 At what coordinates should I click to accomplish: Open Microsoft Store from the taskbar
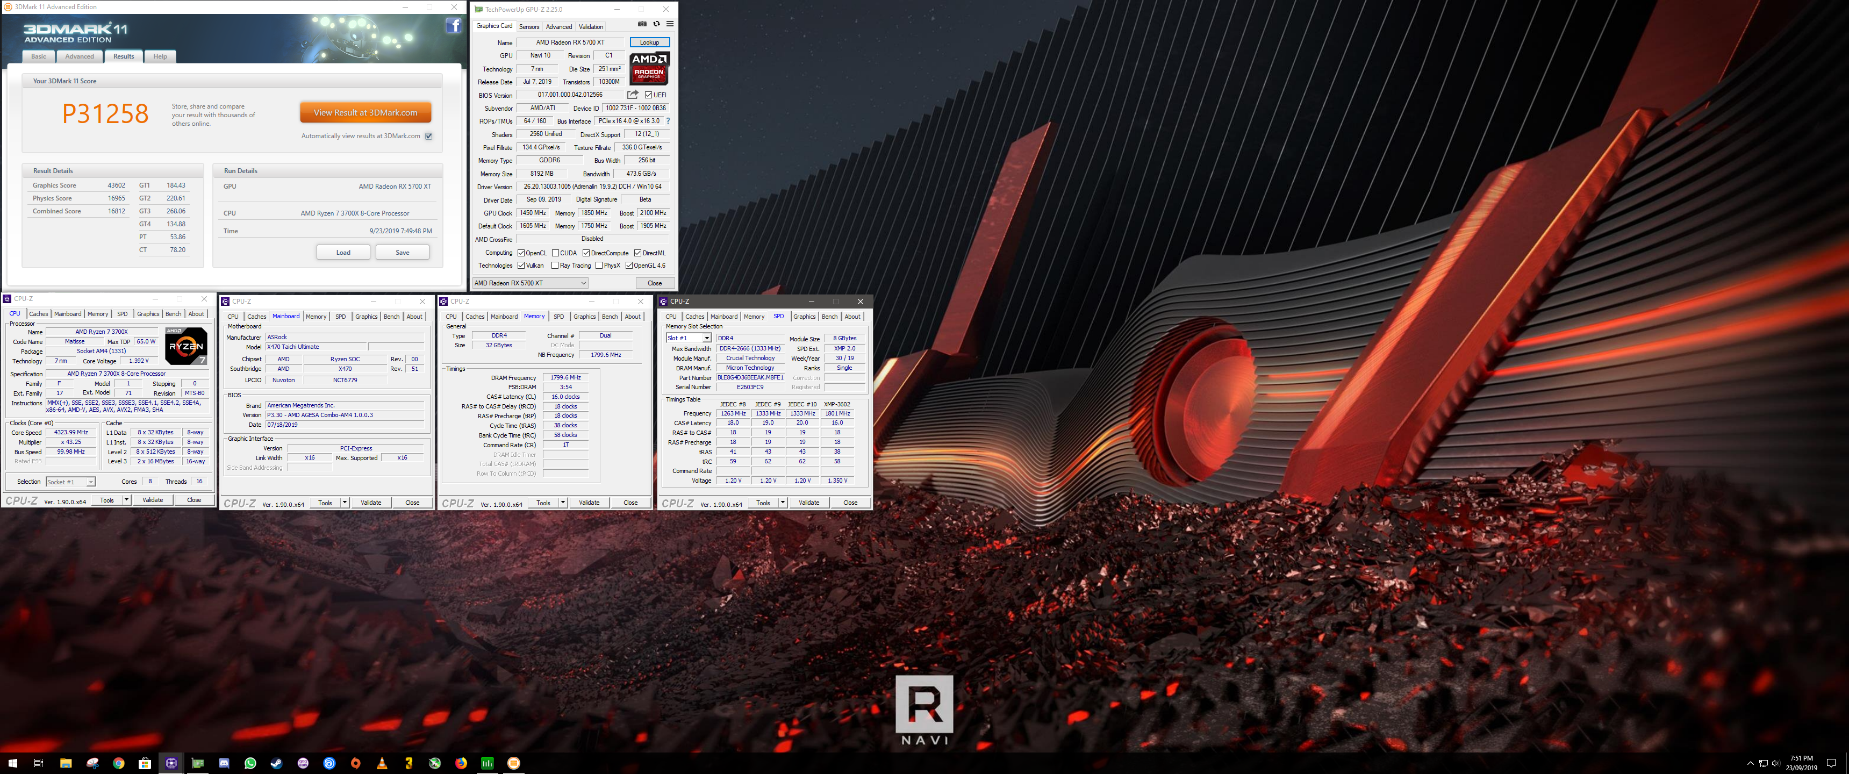pyautogui.click(x=145, y=763)
